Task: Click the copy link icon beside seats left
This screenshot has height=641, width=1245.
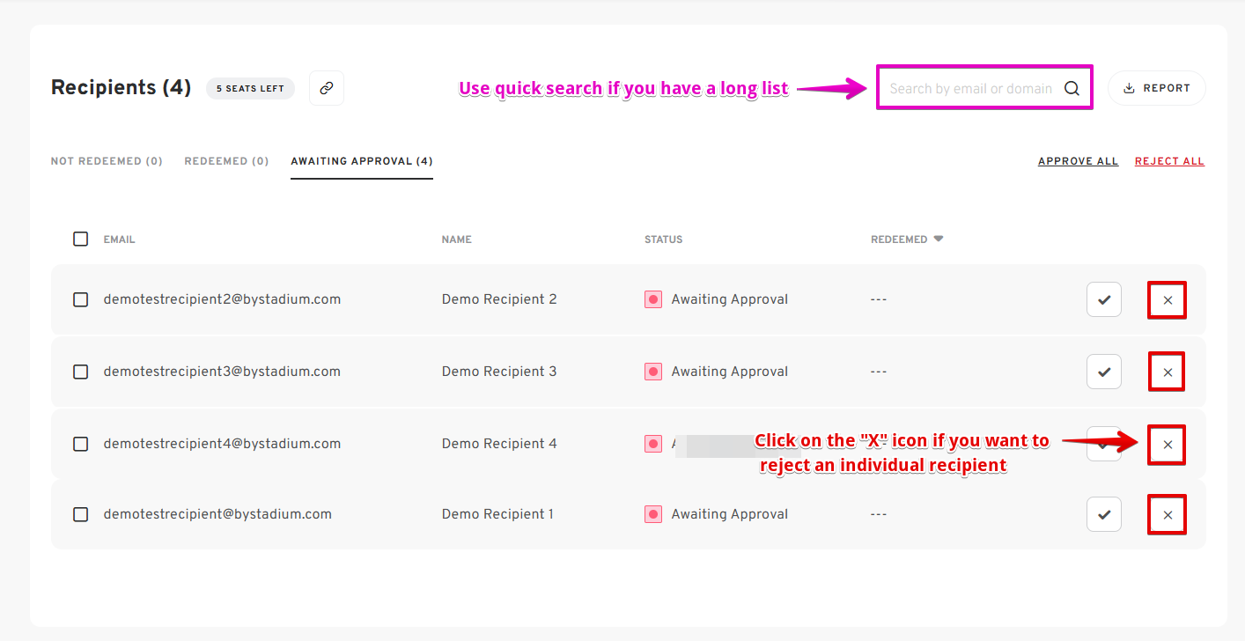Action: 327,88
